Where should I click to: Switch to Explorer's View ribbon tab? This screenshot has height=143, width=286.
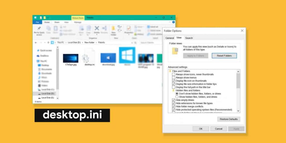(66, 22)
